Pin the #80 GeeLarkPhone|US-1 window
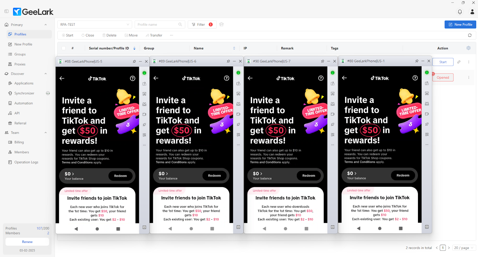 pos(417,61)
